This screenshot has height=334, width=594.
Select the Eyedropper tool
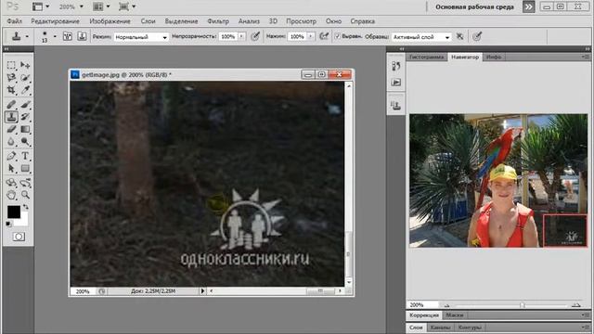point(25,90)
